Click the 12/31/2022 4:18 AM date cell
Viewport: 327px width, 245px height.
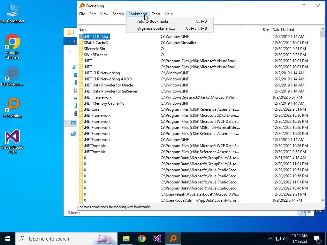pyautogui.click(x=289, y=158)
